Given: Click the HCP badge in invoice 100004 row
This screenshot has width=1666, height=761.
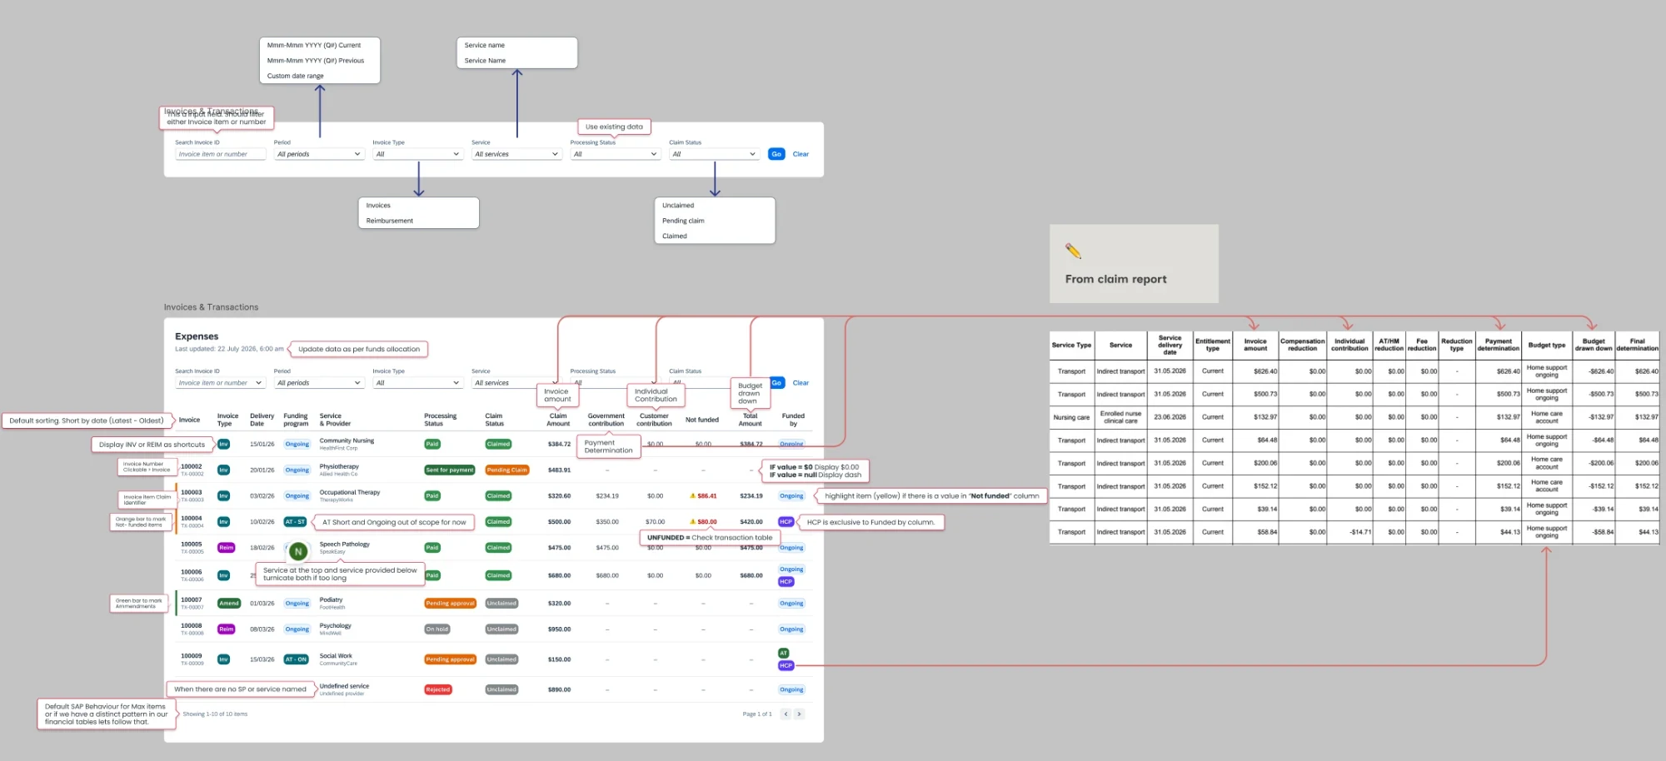Looking at the screenshot, I should (x=786, y=522).
